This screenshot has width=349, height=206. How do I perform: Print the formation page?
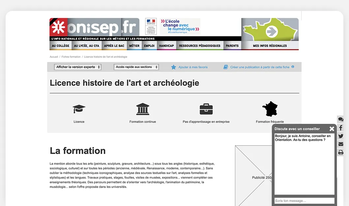pyautogui.click(x=341, y=152)
